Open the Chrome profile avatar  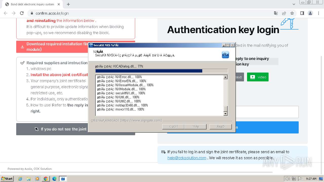(x=310, y=13)
